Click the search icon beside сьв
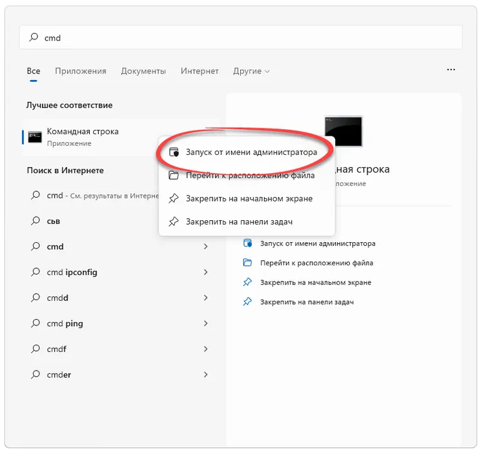The height and width of the screenshot is (452, 481). click(x=36, y=221)
